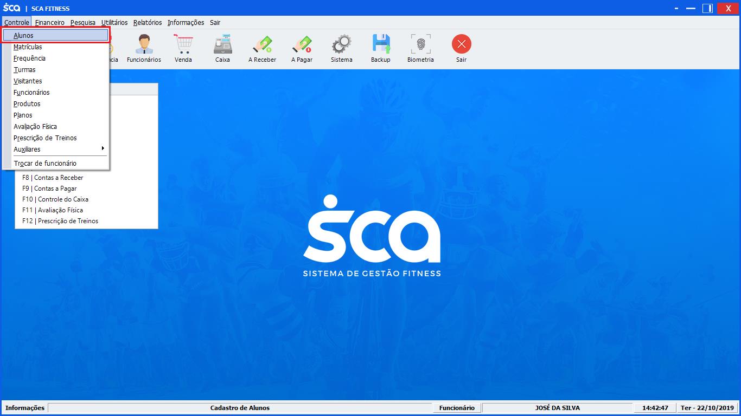Choose Funcionários in the Controle dropdown
The height and width of the screenshot is (416, 741).
coord(56,92)
